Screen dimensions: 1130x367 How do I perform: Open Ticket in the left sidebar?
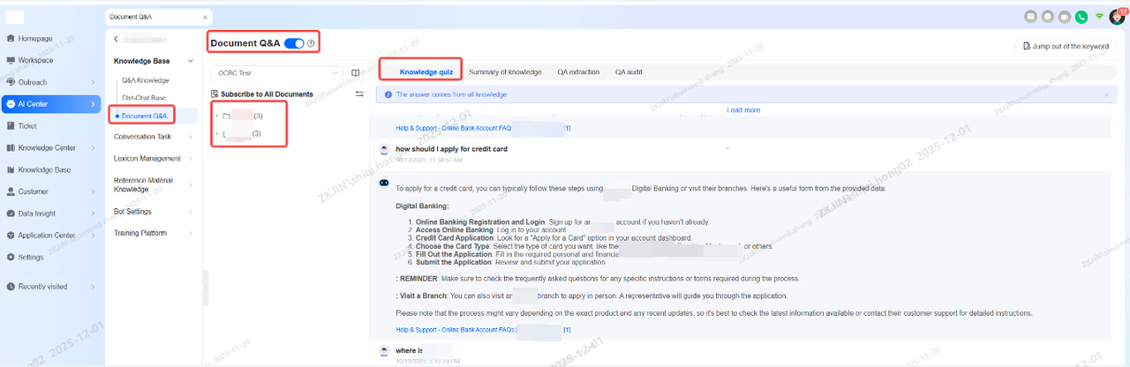(x=27, y=126)
